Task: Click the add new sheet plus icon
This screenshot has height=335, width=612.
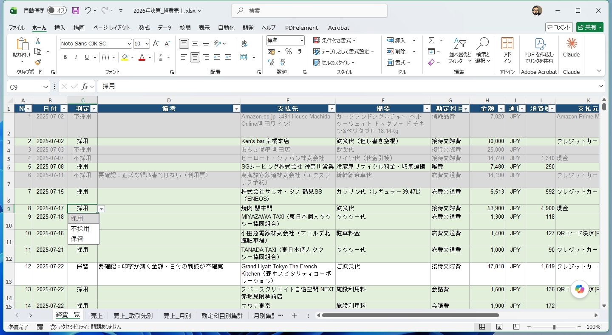Action: [294, 315]
